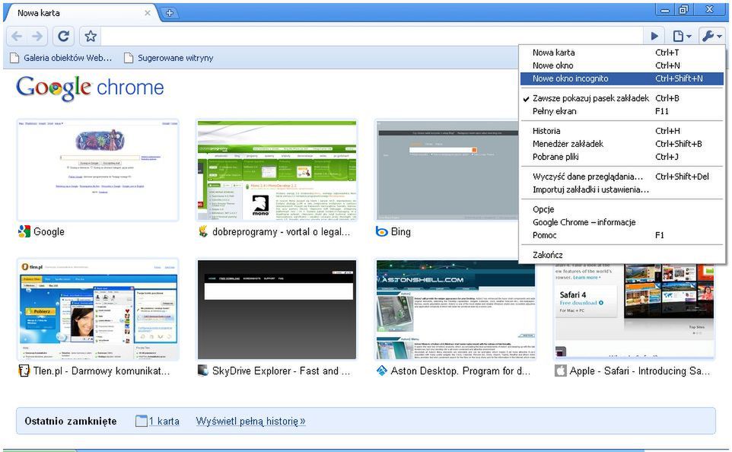Click the Aston Desktop favicon icon

pyautogui.click(x=382, y=371)
